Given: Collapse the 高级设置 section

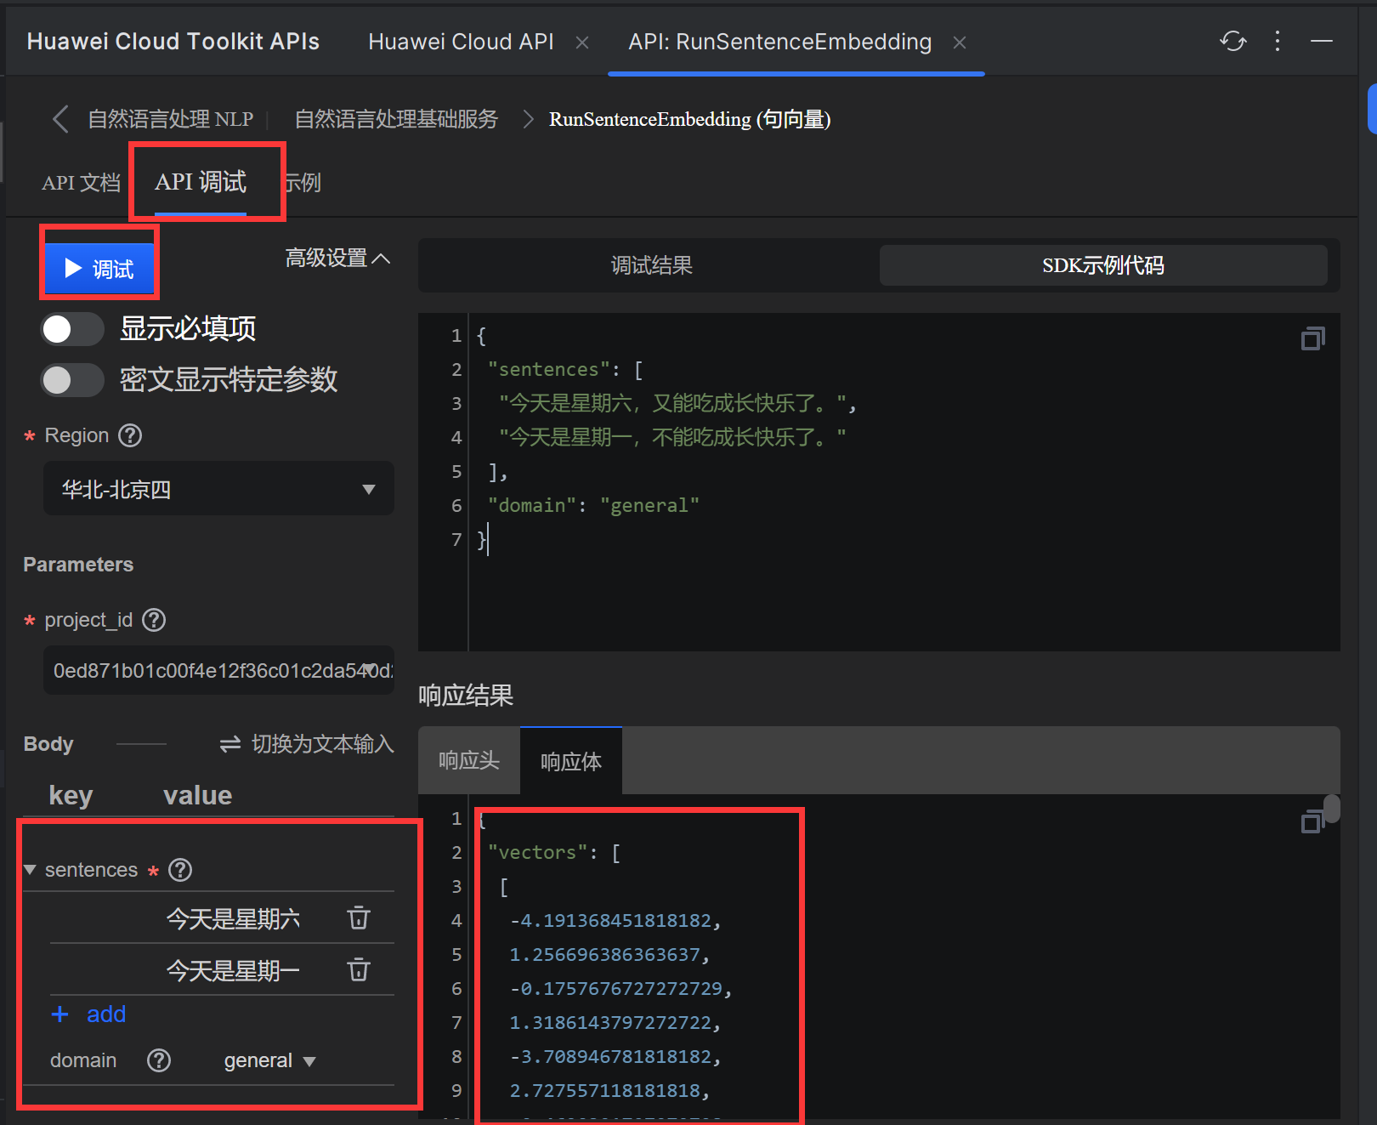Looking at the screenshot, I should [x=337, y=258].
